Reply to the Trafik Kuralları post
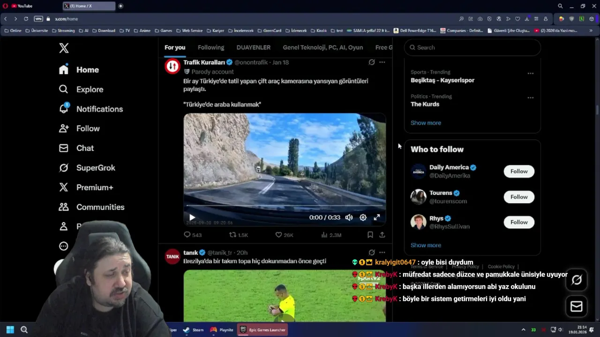Viewport: 600px width, 337px height. tap(192, 235)
